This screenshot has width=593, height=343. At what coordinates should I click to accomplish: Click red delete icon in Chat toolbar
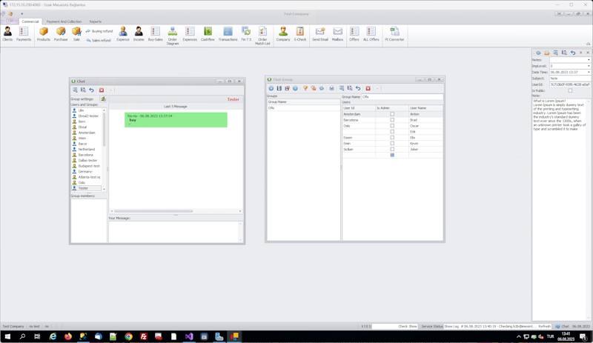click(x=102, y=90)
